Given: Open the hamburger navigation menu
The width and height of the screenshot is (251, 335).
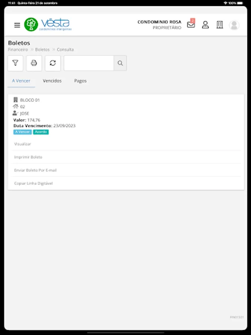Looking at the screenshot, I should 17,25.
